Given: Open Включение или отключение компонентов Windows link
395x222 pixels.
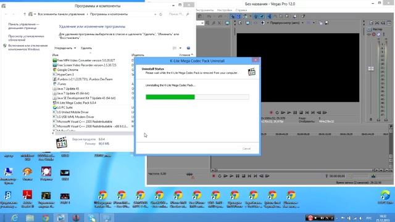Looking at the screenshot, I should tap(28, 47).
